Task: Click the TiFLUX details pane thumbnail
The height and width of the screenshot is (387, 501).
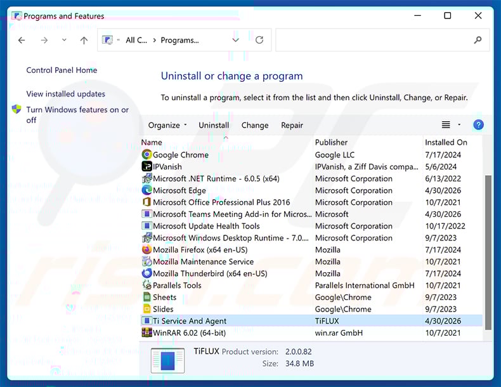Action: 167,361
